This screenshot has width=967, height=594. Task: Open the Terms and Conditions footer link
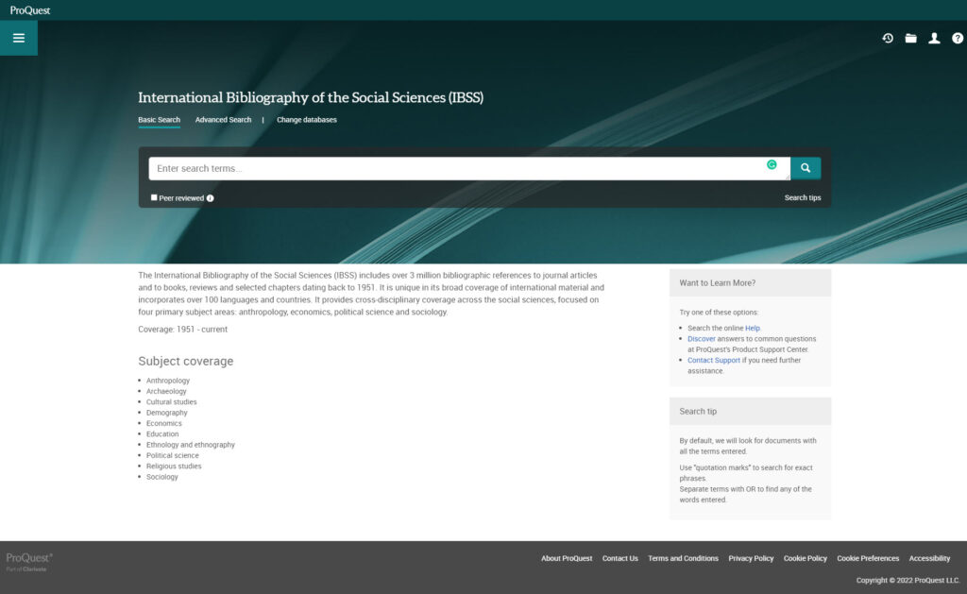[683, 558]
